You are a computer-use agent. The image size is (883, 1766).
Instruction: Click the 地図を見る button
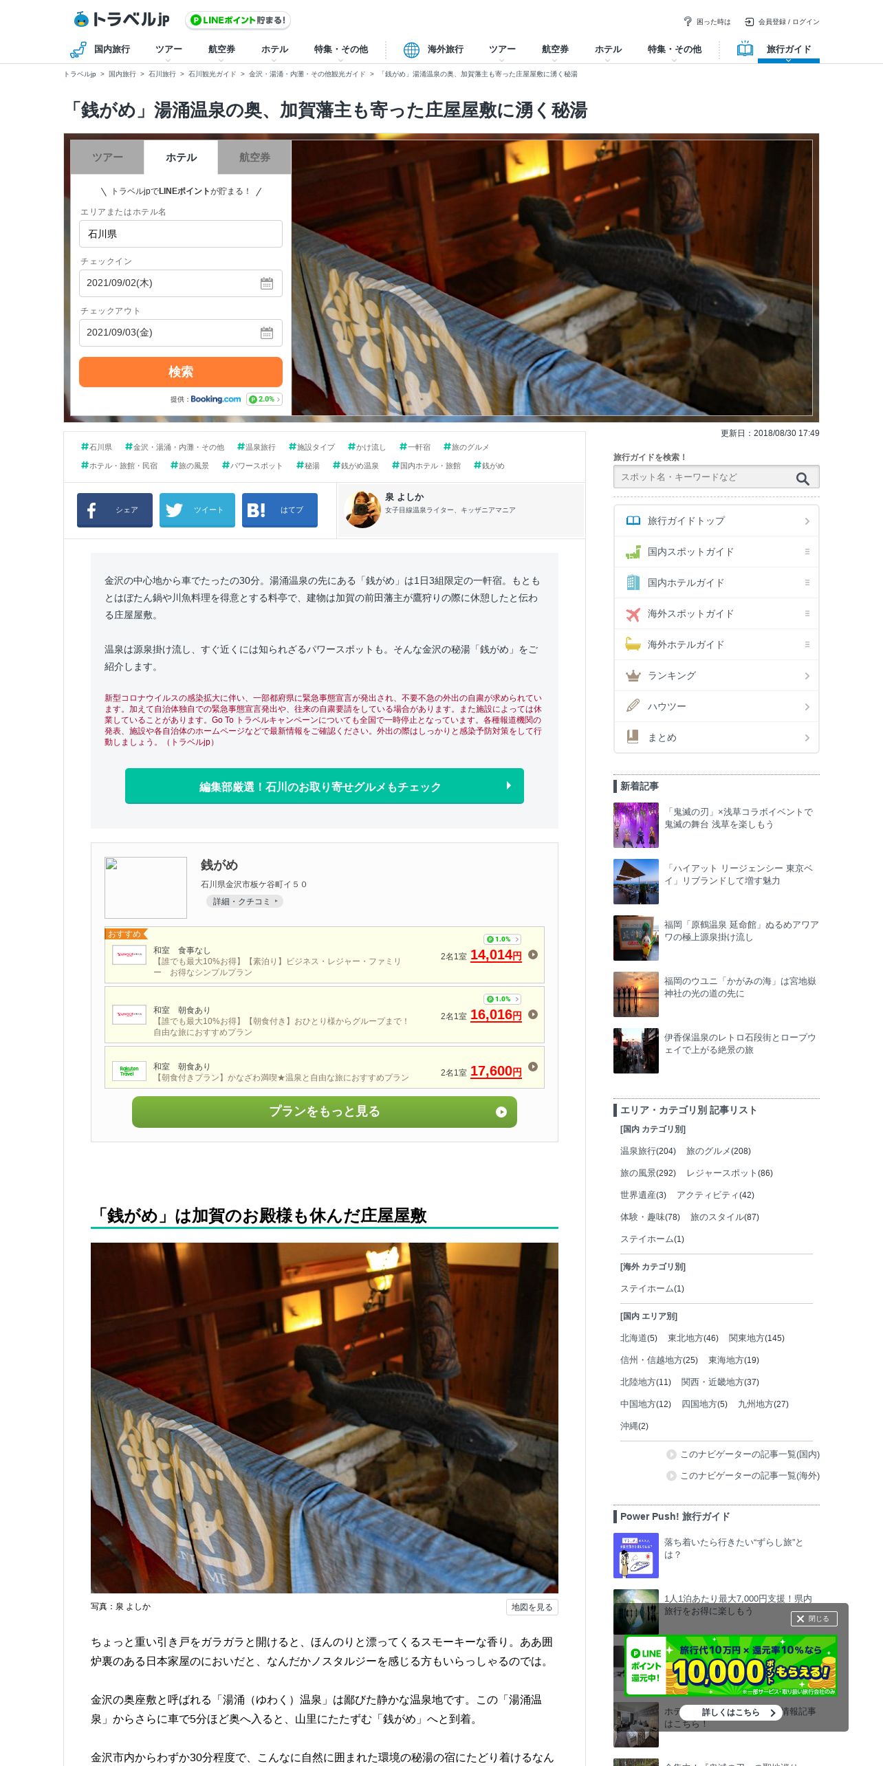532,1607
